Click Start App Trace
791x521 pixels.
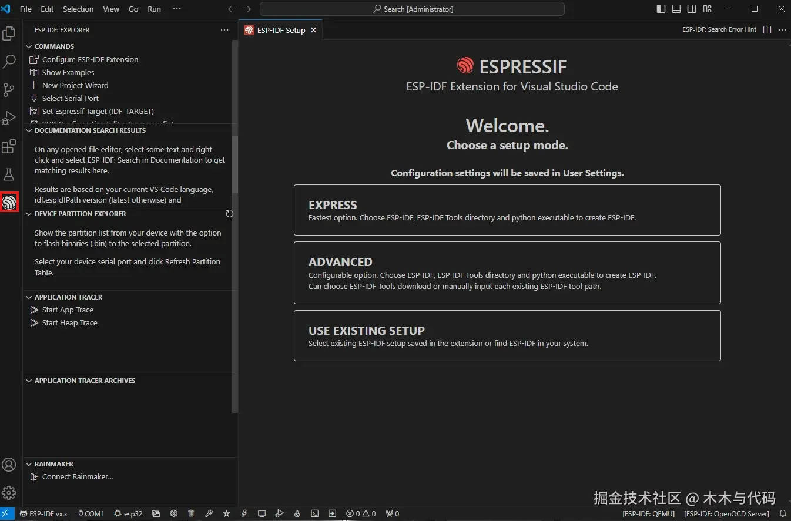[x=68, y=310]
